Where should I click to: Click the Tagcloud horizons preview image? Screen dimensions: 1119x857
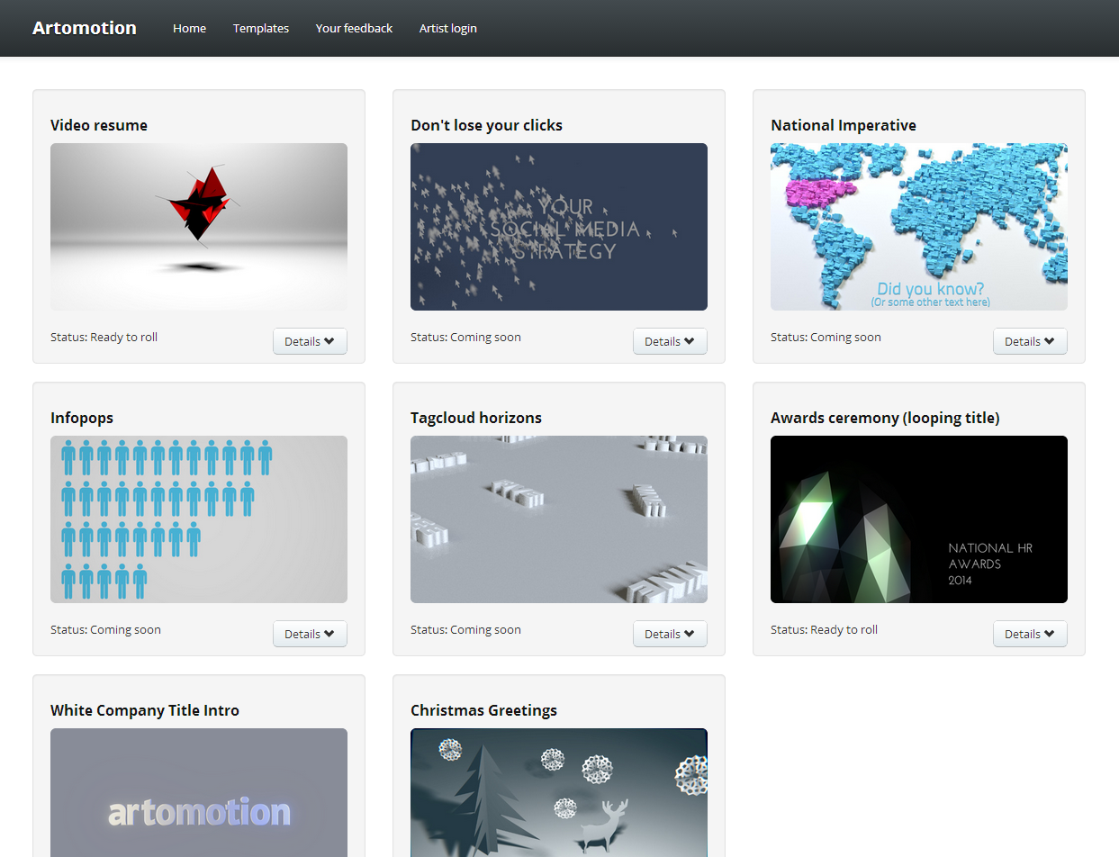(x=559, y=519)
